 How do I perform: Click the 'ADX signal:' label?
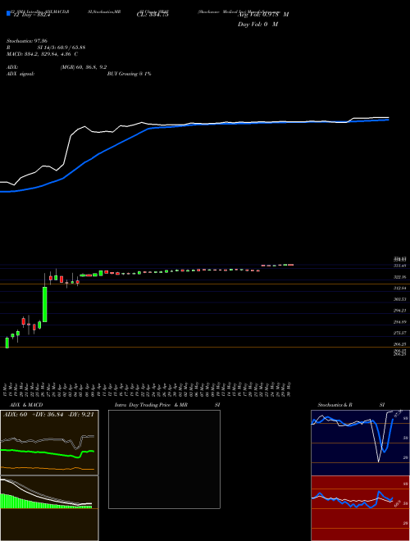click(x=20, y=74)
